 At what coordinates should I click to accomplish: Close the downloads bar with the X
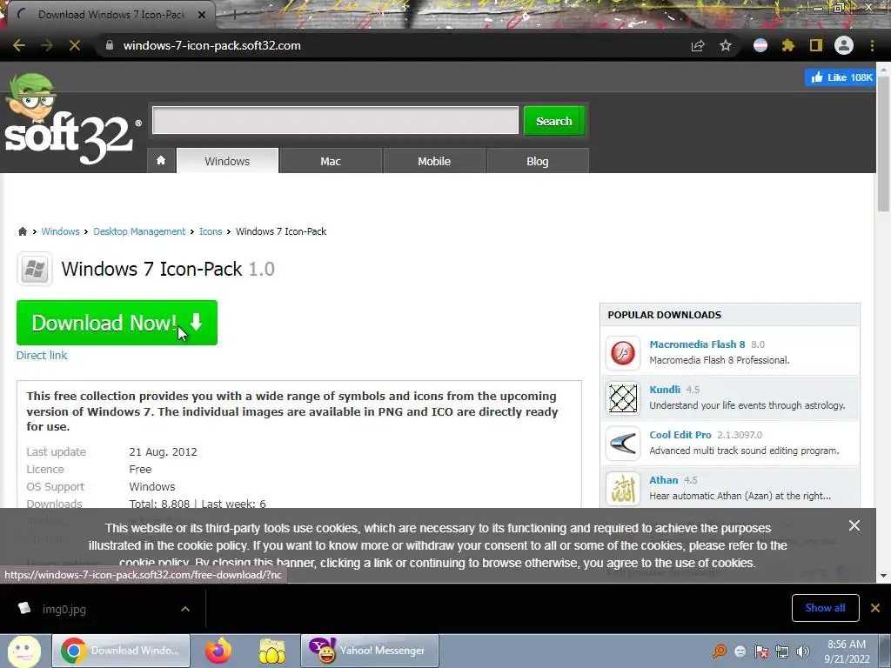tap(875, 608)
